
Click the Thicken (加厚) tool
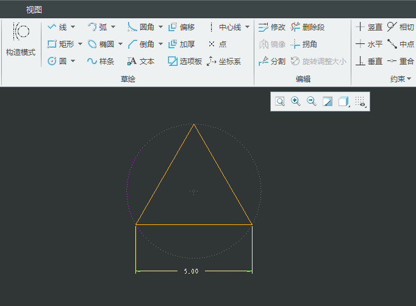click(x=181, y=44)
